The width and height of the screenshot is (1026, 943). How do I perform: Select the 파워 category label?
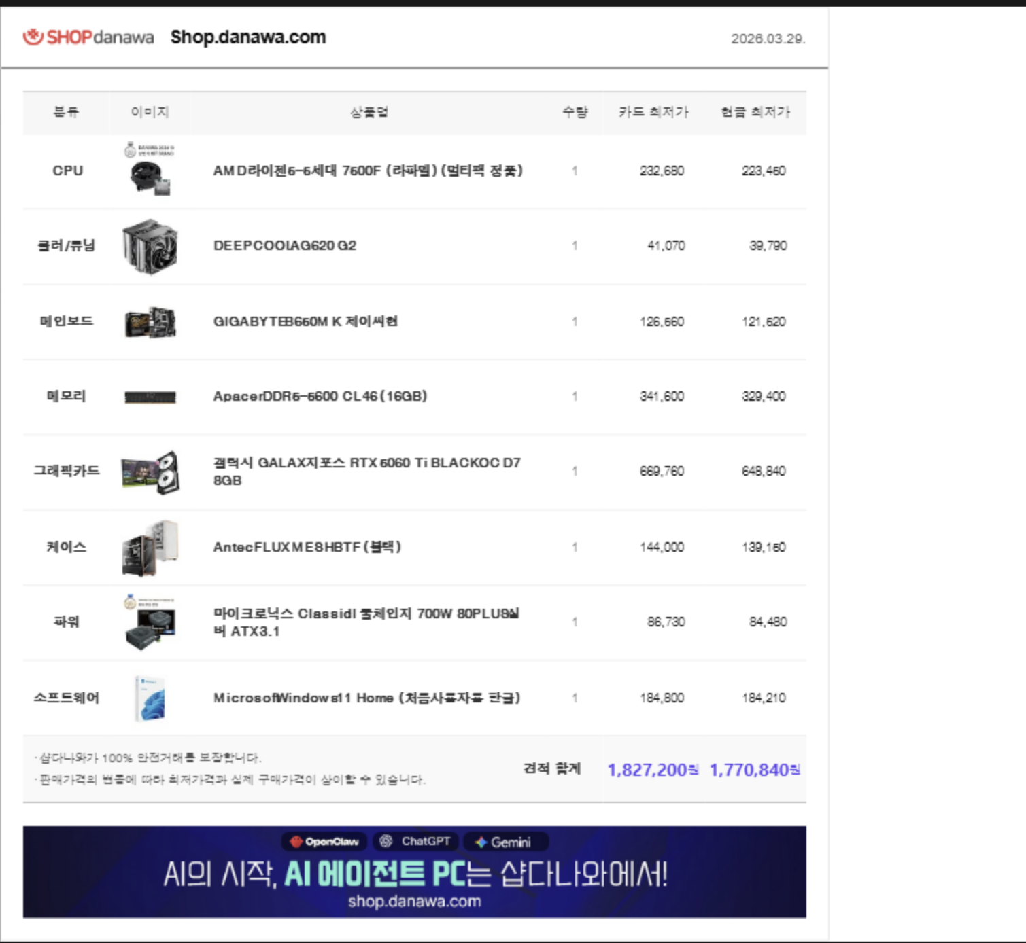click(66, 622)
